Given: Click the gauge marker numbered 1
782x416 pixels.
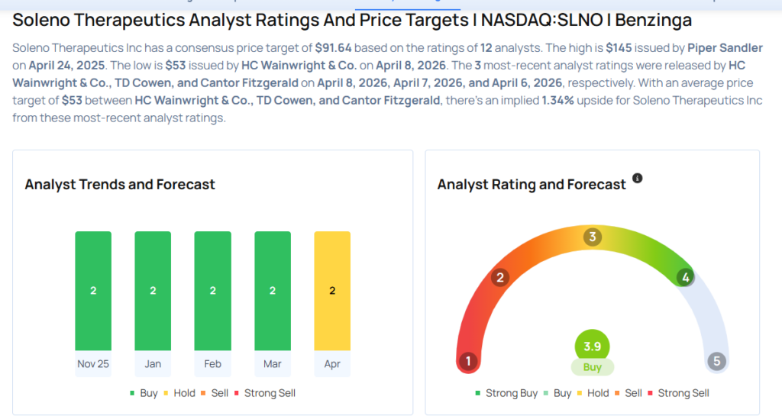Looking at the screenshot, I should point(468,361).
